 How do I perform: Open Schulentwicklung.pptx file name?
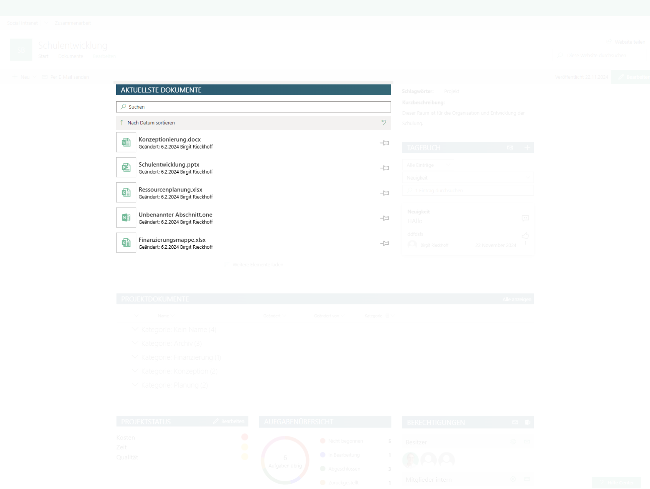click(169, 164)
